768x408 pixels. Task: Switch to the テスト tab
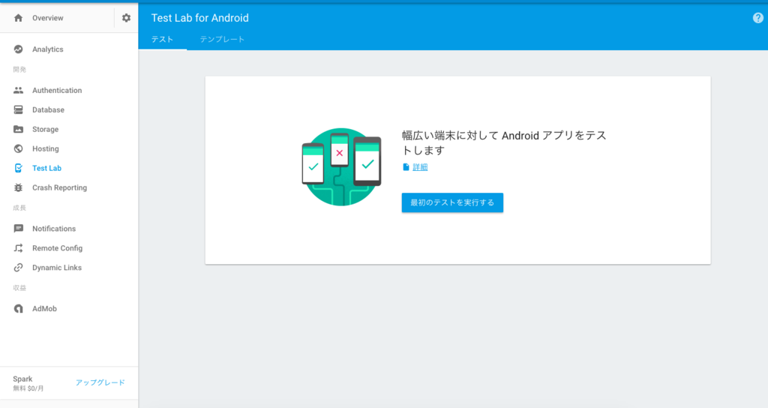click(162, 39)
